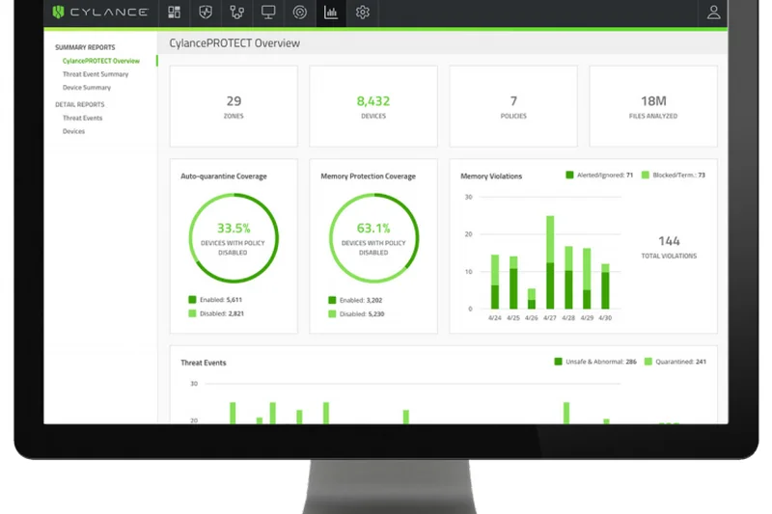This screenshot has width=772, height=514.
Task: Click the 4/27 bar in Memory Violations
Action: [x=550, y=262]
